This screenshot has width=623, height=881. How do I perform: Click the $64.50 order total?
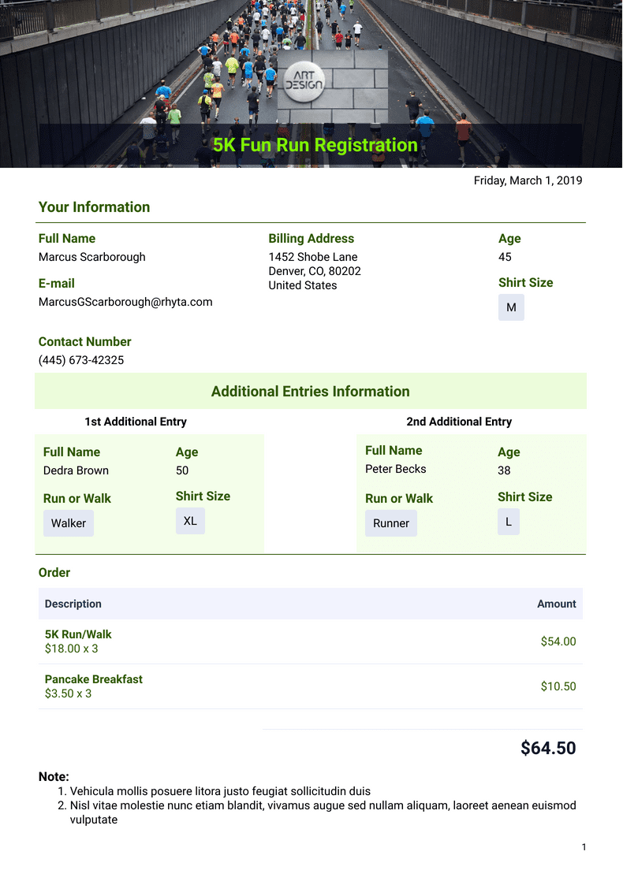pyautogui.click(x=548, y=748)
